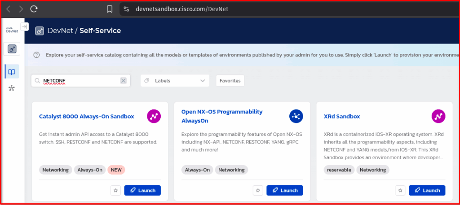
Task: Select the Networking tag on the XRd card
Action: tap(373, 170)
